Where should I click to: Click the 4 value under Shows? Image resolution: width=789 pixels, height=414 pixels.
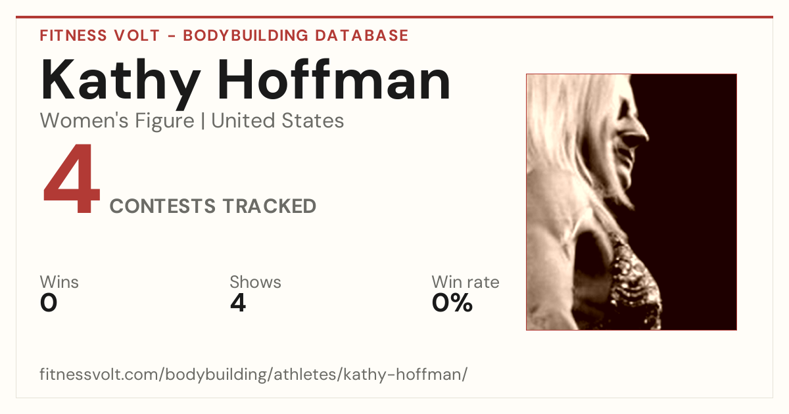(238, 303)
